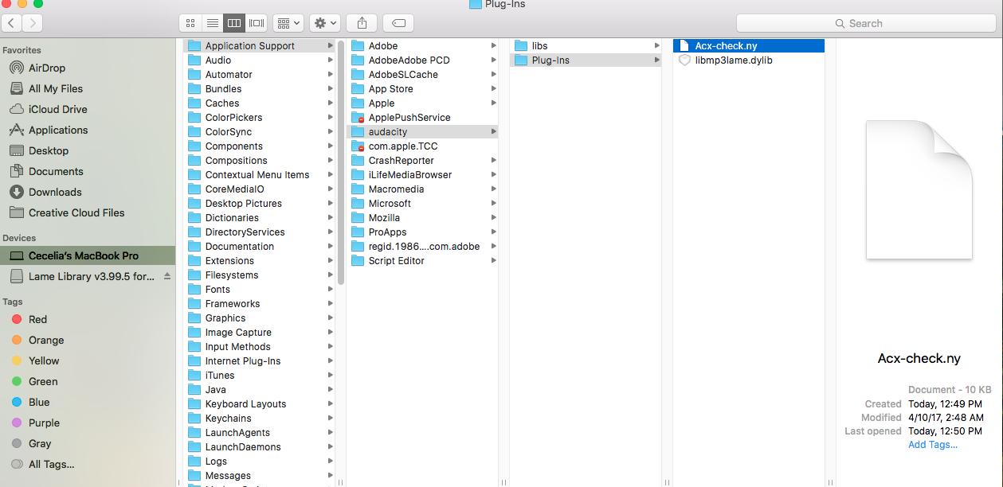Select the Keyboard Layouts folder
The width and height of the screenshot is (1003, 487).
tap(259, 403)
